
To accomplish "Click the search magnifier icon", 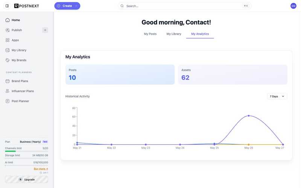I will click(x=122, y=6).
